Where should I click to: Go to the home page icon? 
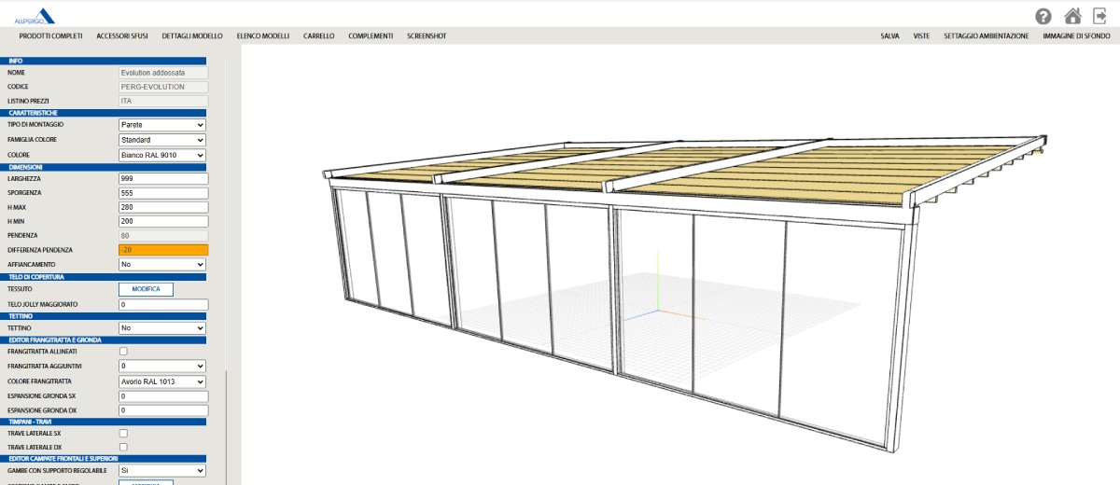[1073, 16]
